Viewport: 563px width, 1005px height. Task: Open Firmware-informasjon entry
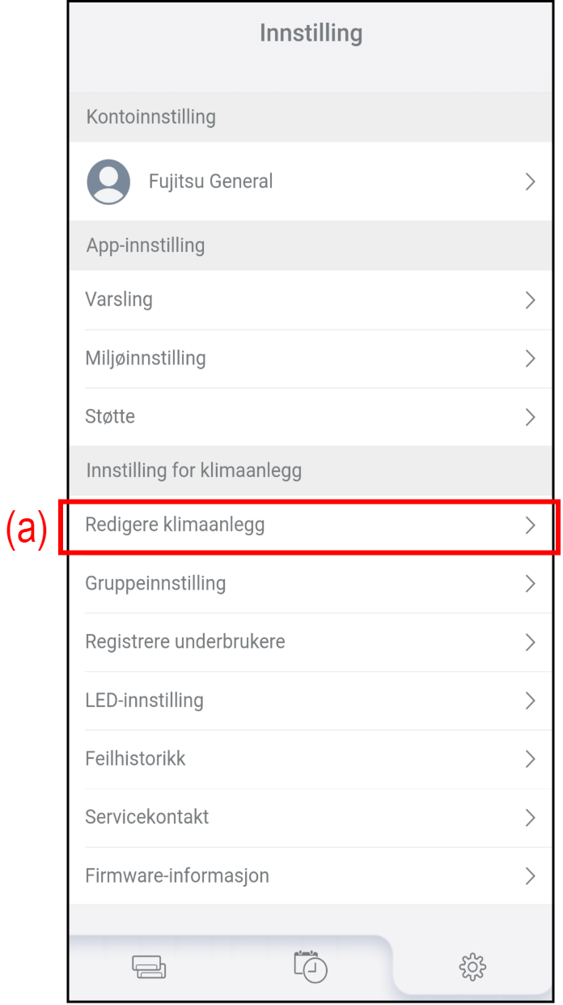(177, 875)
